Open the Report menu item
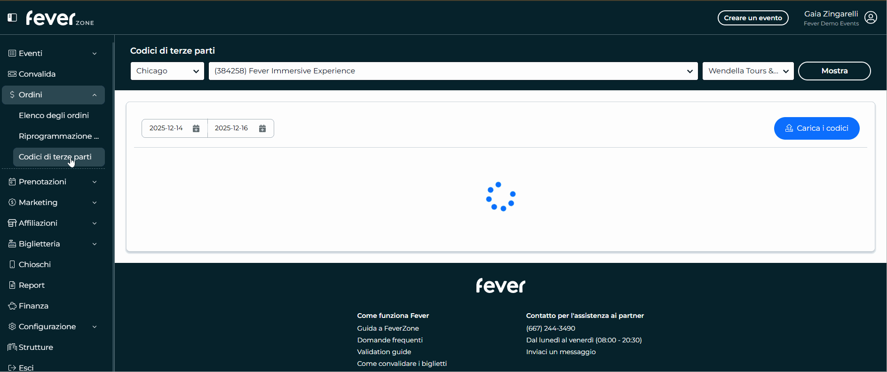The image size is (887, 372). click(x=53, y=285)
